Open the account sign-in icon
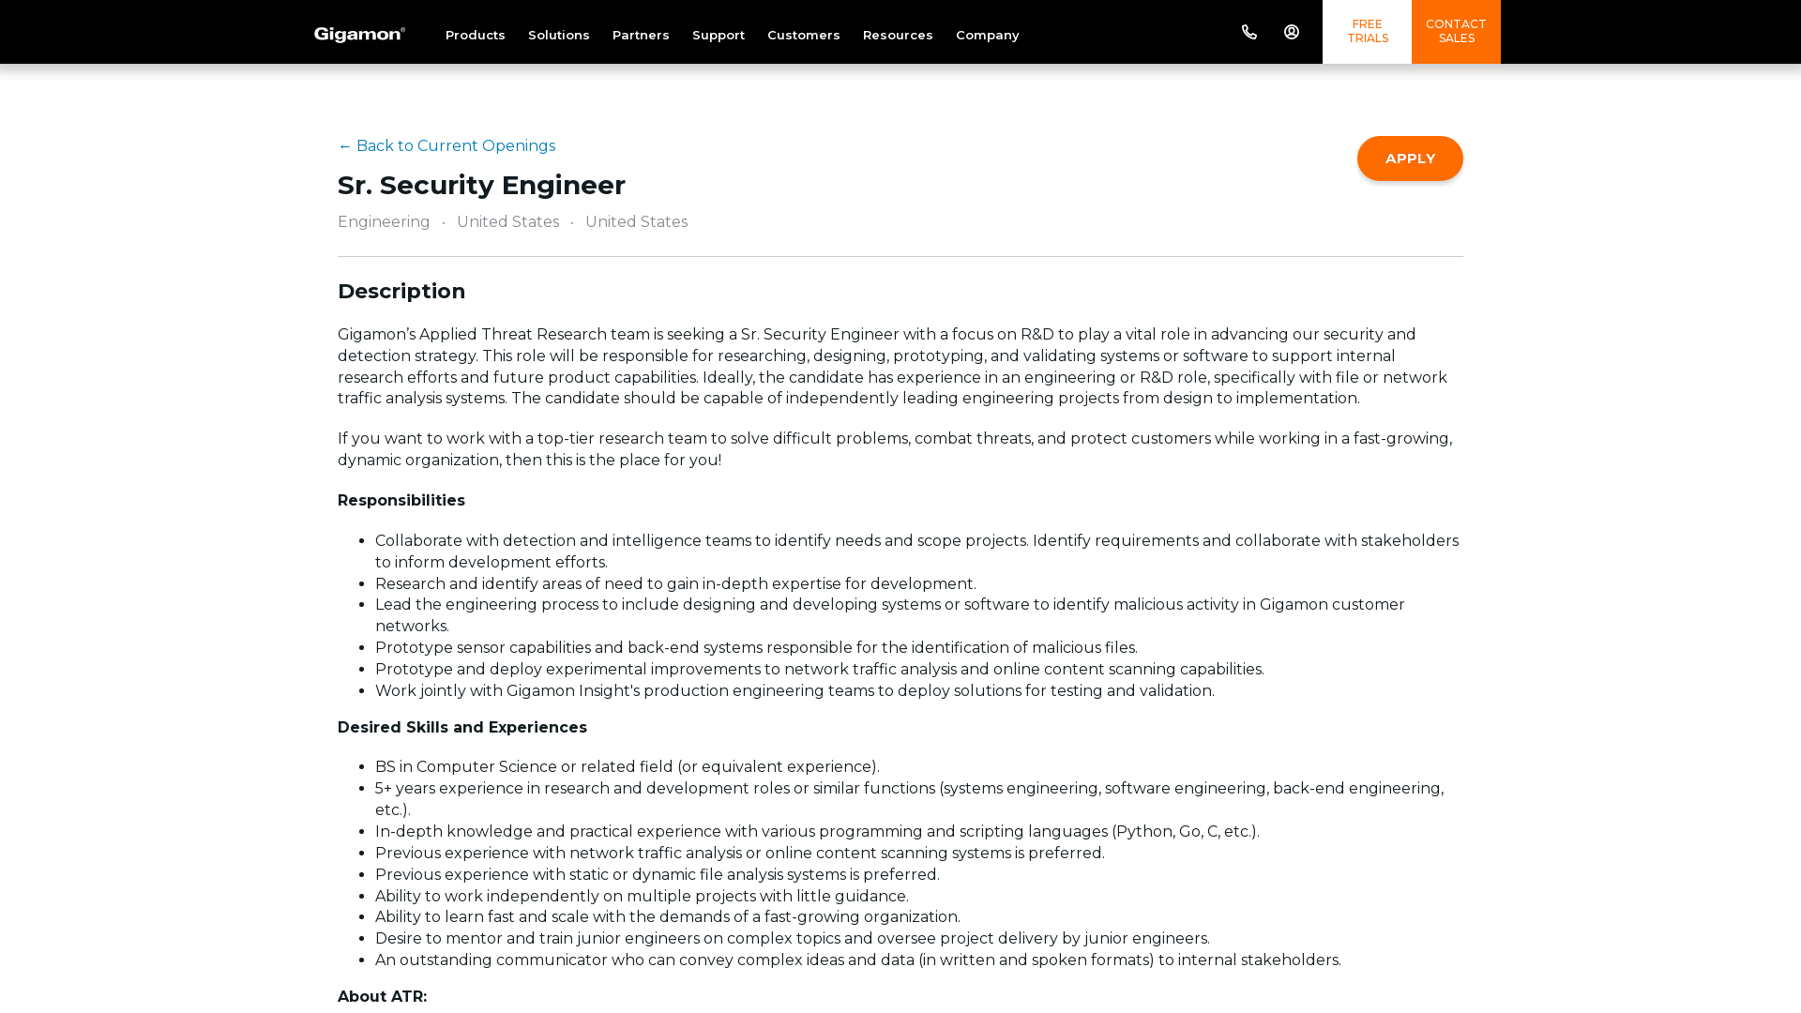The width and height of the screenshot is (1801, 1013). pos(1292,31)
